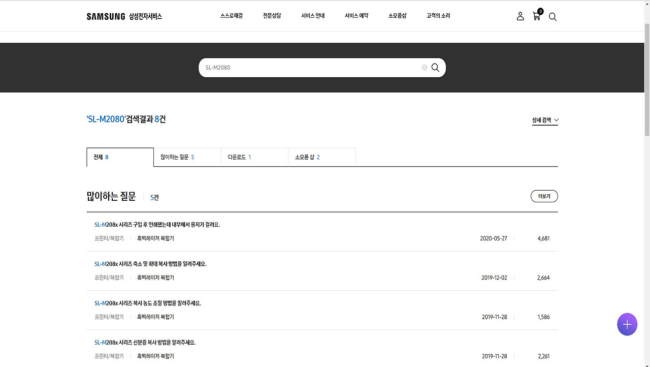Open the 고객의 소리 menu
The width and height of the screenshot is (650, 367).
click(x=438, y=15)
